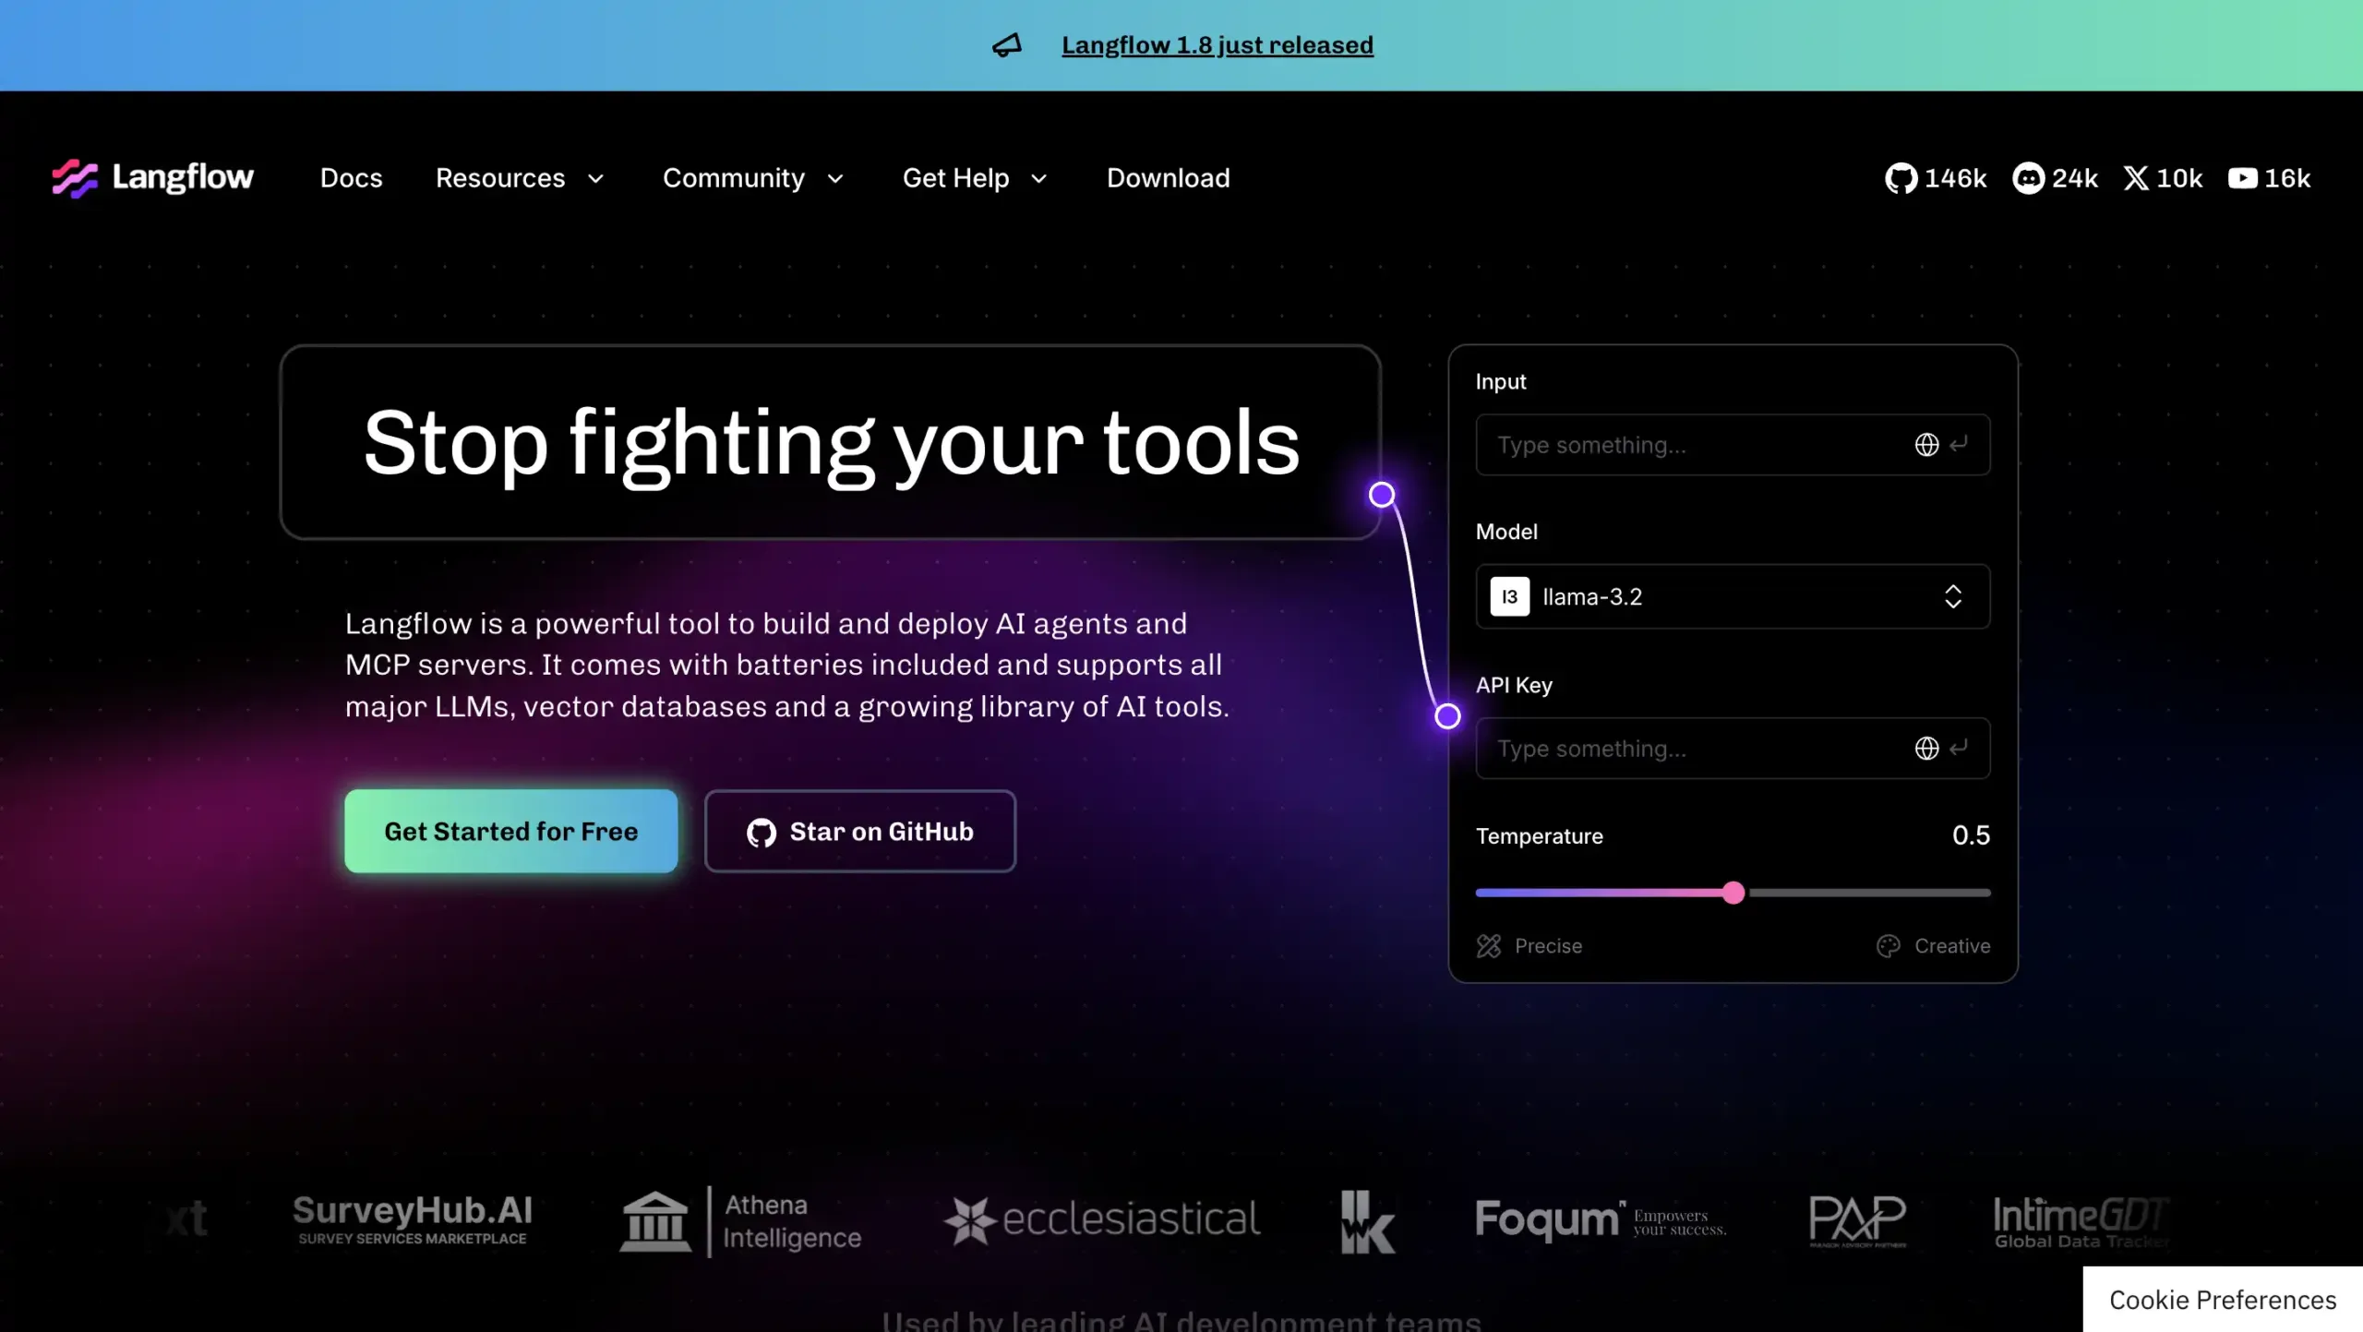The image size is (2363, 1332).
Task: Click the enter arrow icon beside API Key
Action: point(1960,748)
